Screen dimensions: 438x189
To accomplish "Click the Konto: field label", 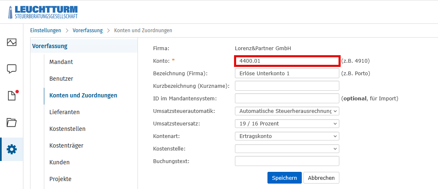I will [162, 61].
